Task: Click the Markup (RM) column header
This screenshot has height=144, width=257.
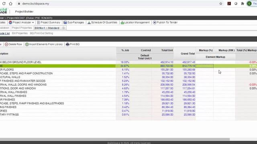Action: click(226, 50)
